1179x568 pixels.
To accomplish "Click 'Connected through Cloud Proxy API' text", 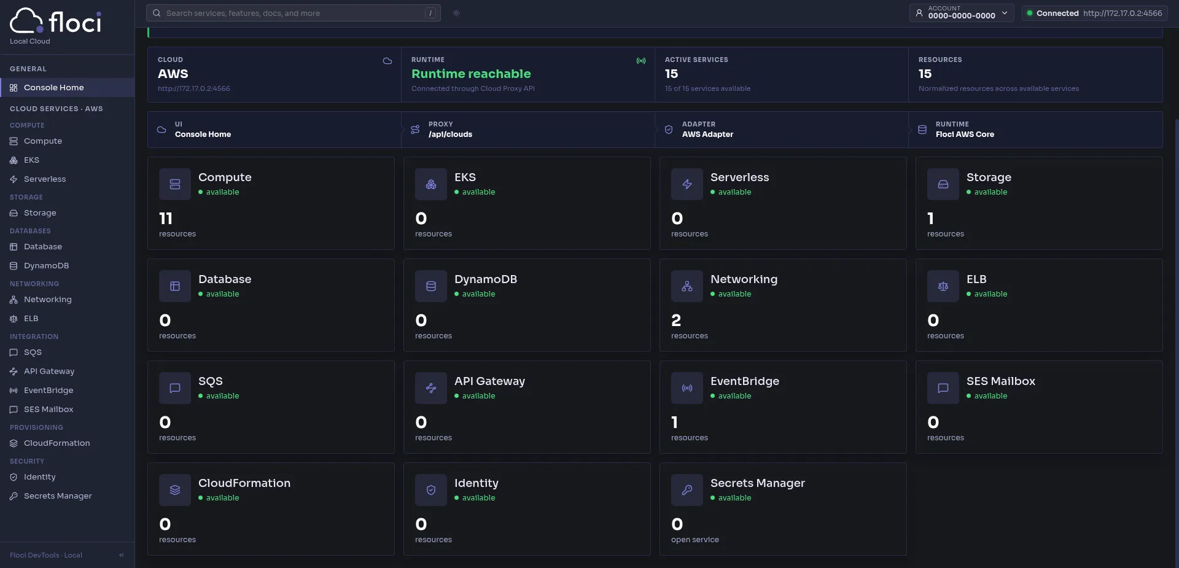I will 473,88.
